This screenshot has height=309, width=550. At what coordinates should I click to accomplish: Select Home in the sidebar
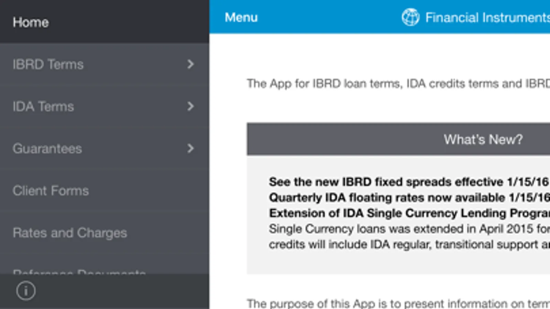pos(105,22)
